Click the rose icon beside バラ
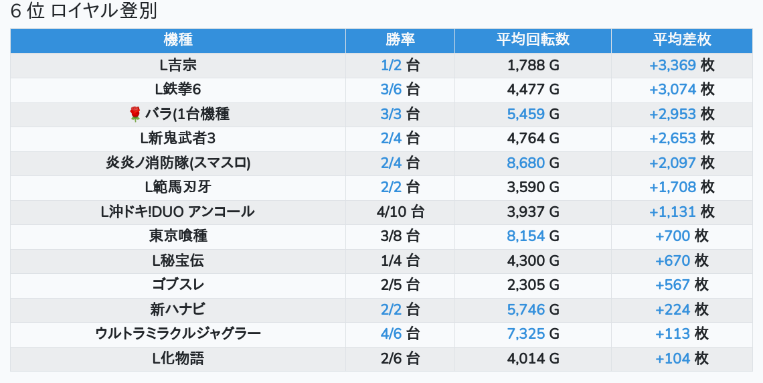 point(135,114)
